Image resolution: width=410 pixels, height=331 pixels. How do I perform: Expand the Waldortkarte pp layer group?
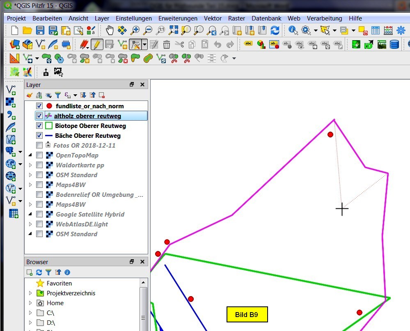tap(30, 165)
